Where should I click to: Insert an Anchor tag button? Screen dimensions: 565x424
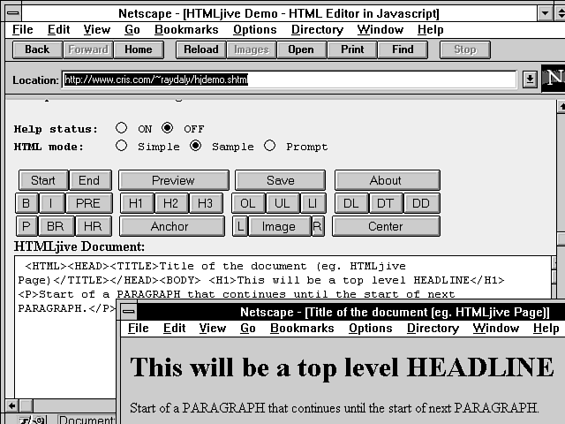coord(169,226)
